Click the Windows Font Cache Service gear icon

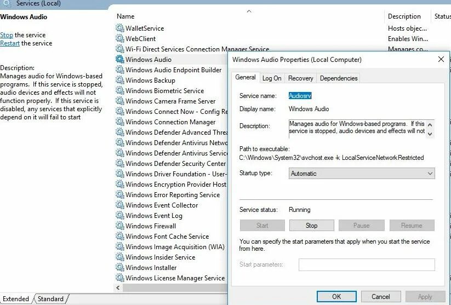pyautogui.click(x=119, y=237)
